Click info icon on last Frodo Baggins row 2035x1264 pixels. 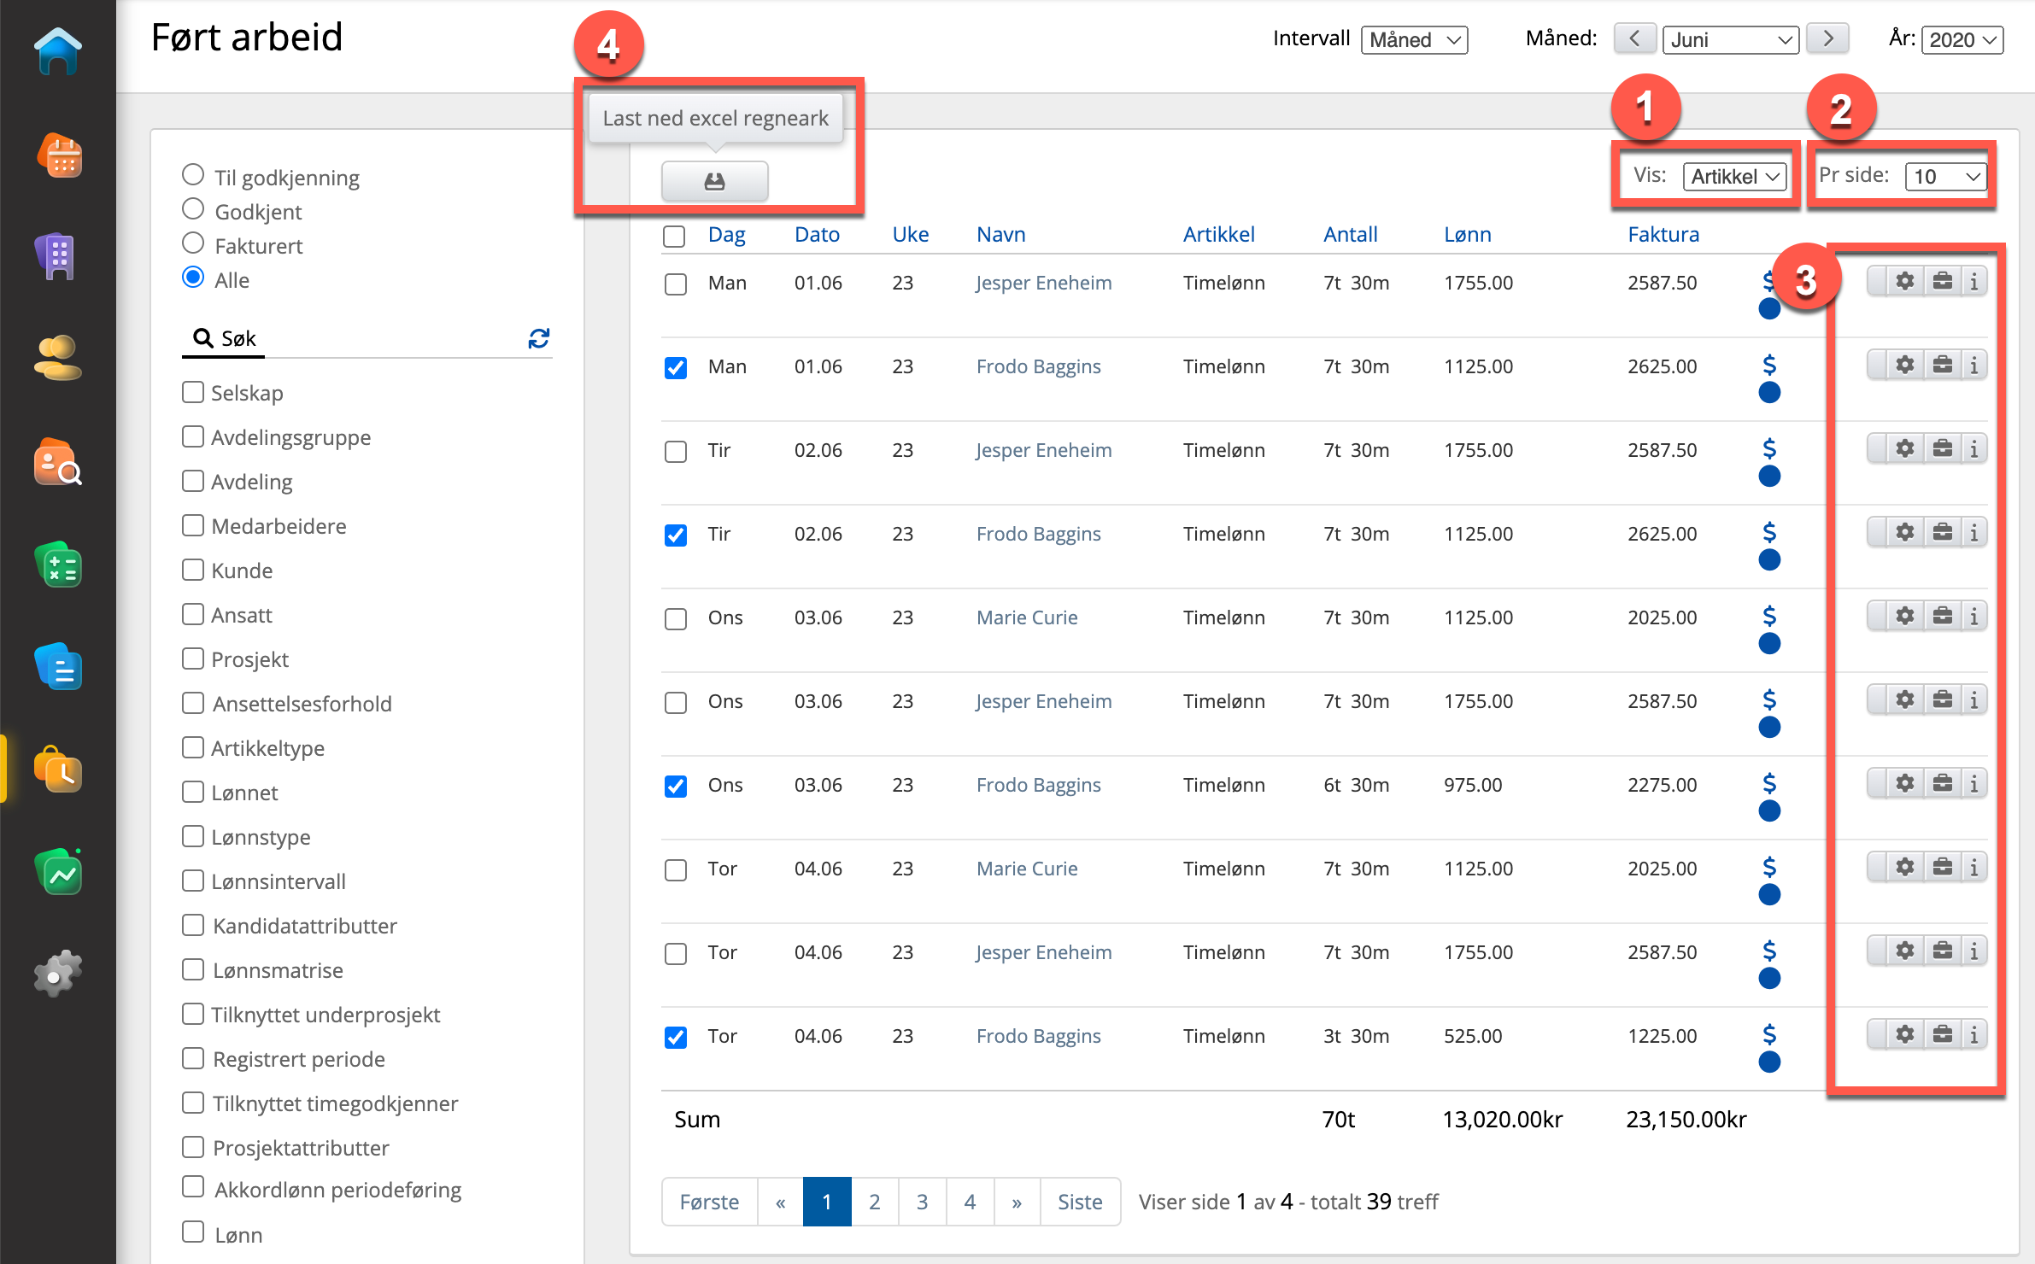[1973, 1034]
